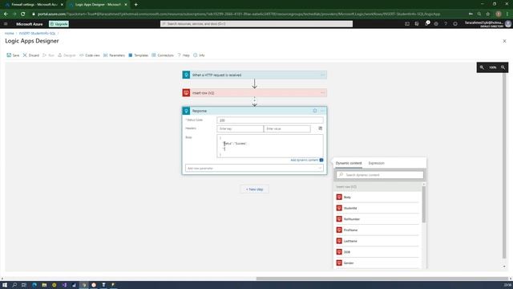Open the Parameters pane
Viewport: 513px width, 289px height.
114,55
